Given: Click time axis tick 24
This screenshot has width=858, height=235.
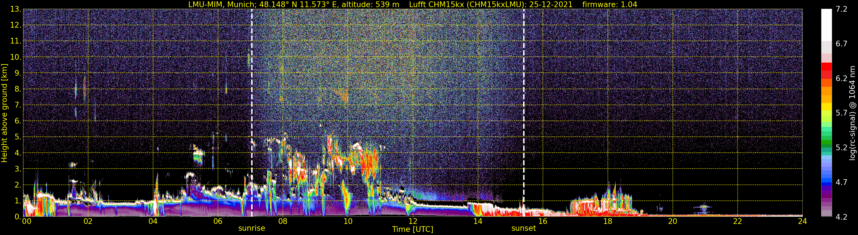Looking at the screenshot, I should click(x=802, y=221).
